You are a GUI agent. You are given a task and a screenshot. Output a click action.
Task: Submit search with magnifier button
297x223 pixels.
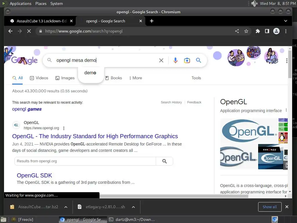198,60
